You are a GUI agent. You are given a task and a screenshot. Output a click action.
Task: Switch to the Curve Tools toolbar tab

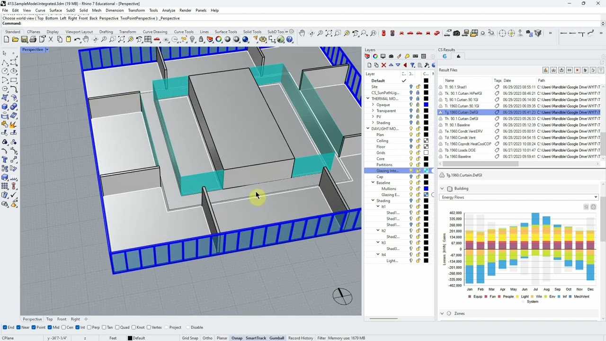[184, 32]
